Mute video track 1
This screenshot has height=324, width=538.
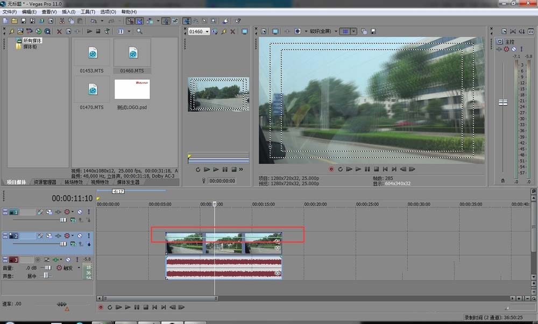(x=80, y=212)
